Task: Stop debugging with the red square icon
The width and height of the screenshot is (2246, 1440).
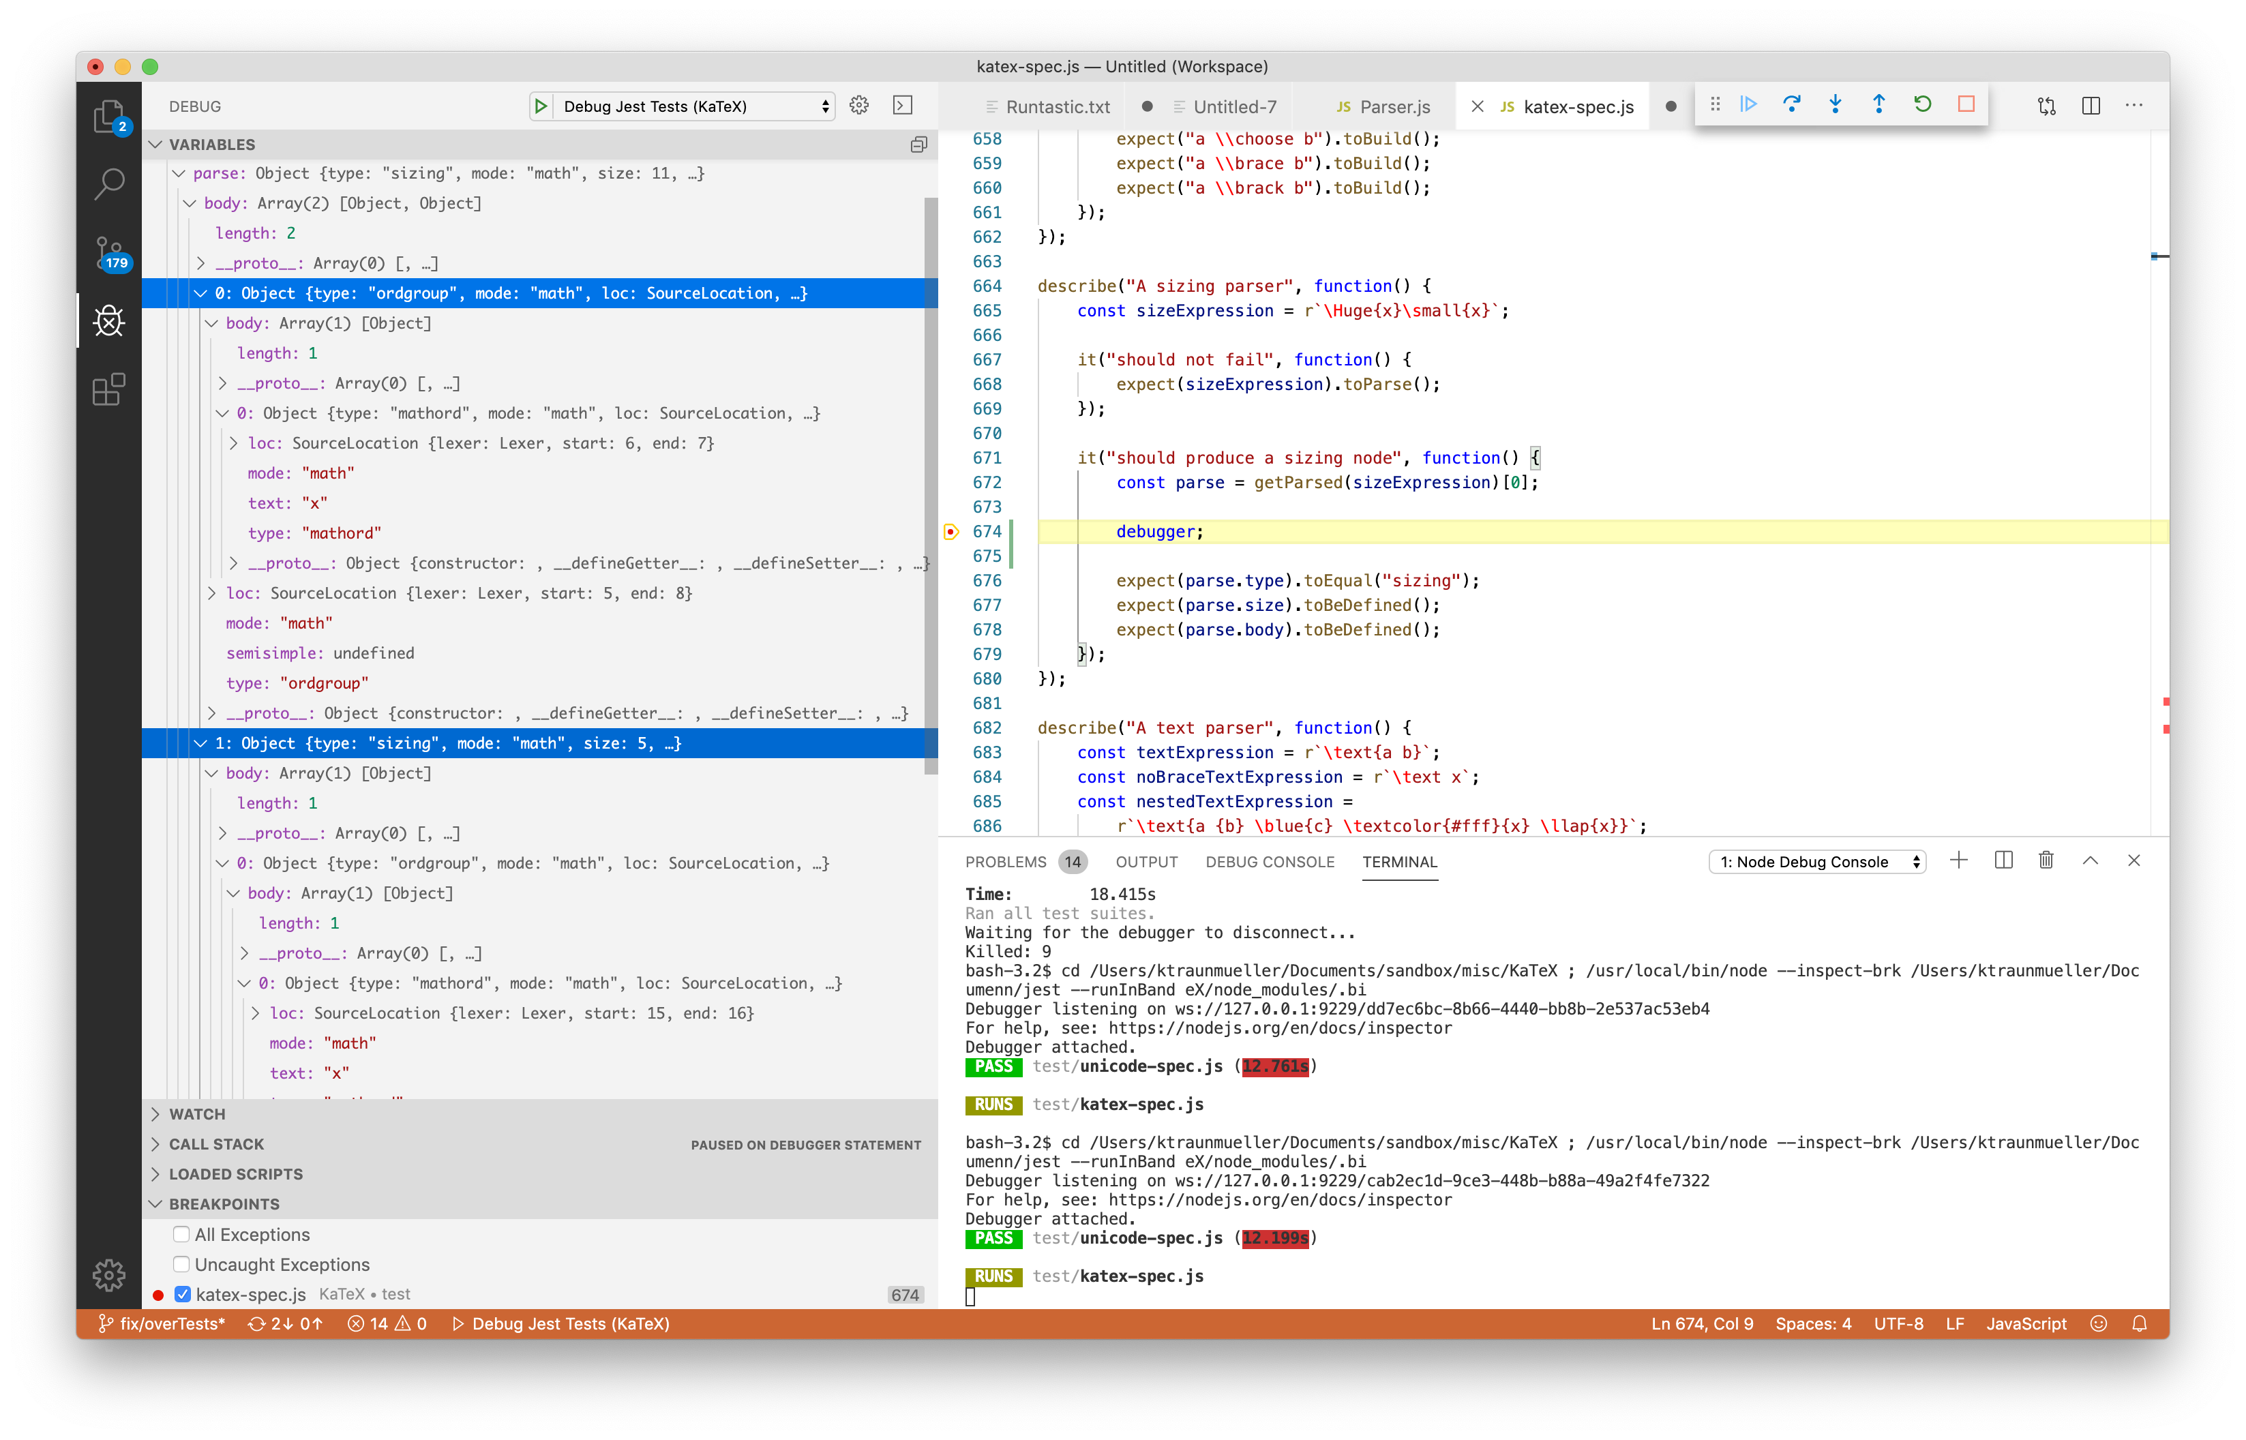Action: point(1966,105)
